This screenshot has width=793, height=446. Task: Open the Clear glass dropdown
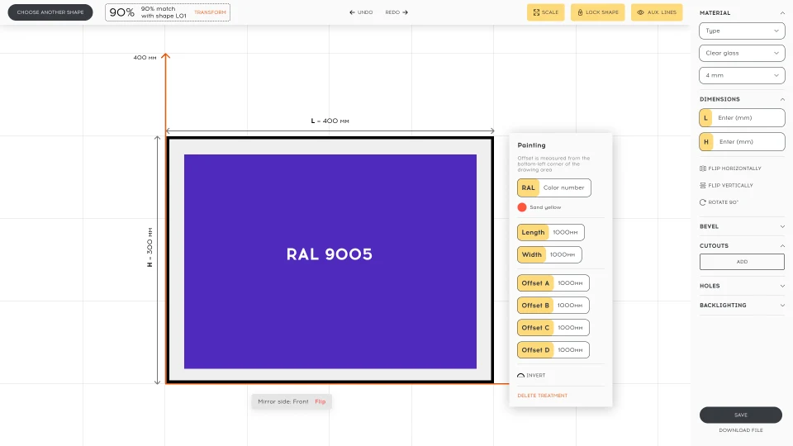coord(742,53)
